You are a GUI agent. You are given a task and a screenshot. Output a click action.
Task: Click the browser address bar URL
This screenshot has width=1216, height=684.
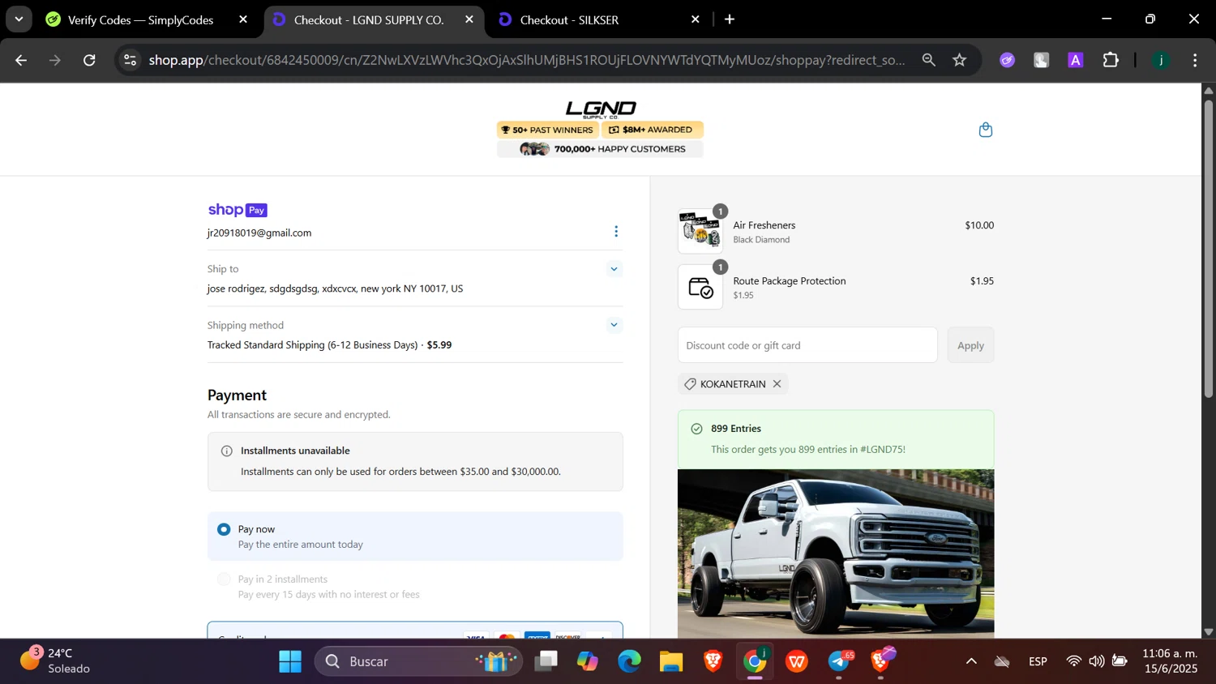pyautogui.click(x=527, y=60)
